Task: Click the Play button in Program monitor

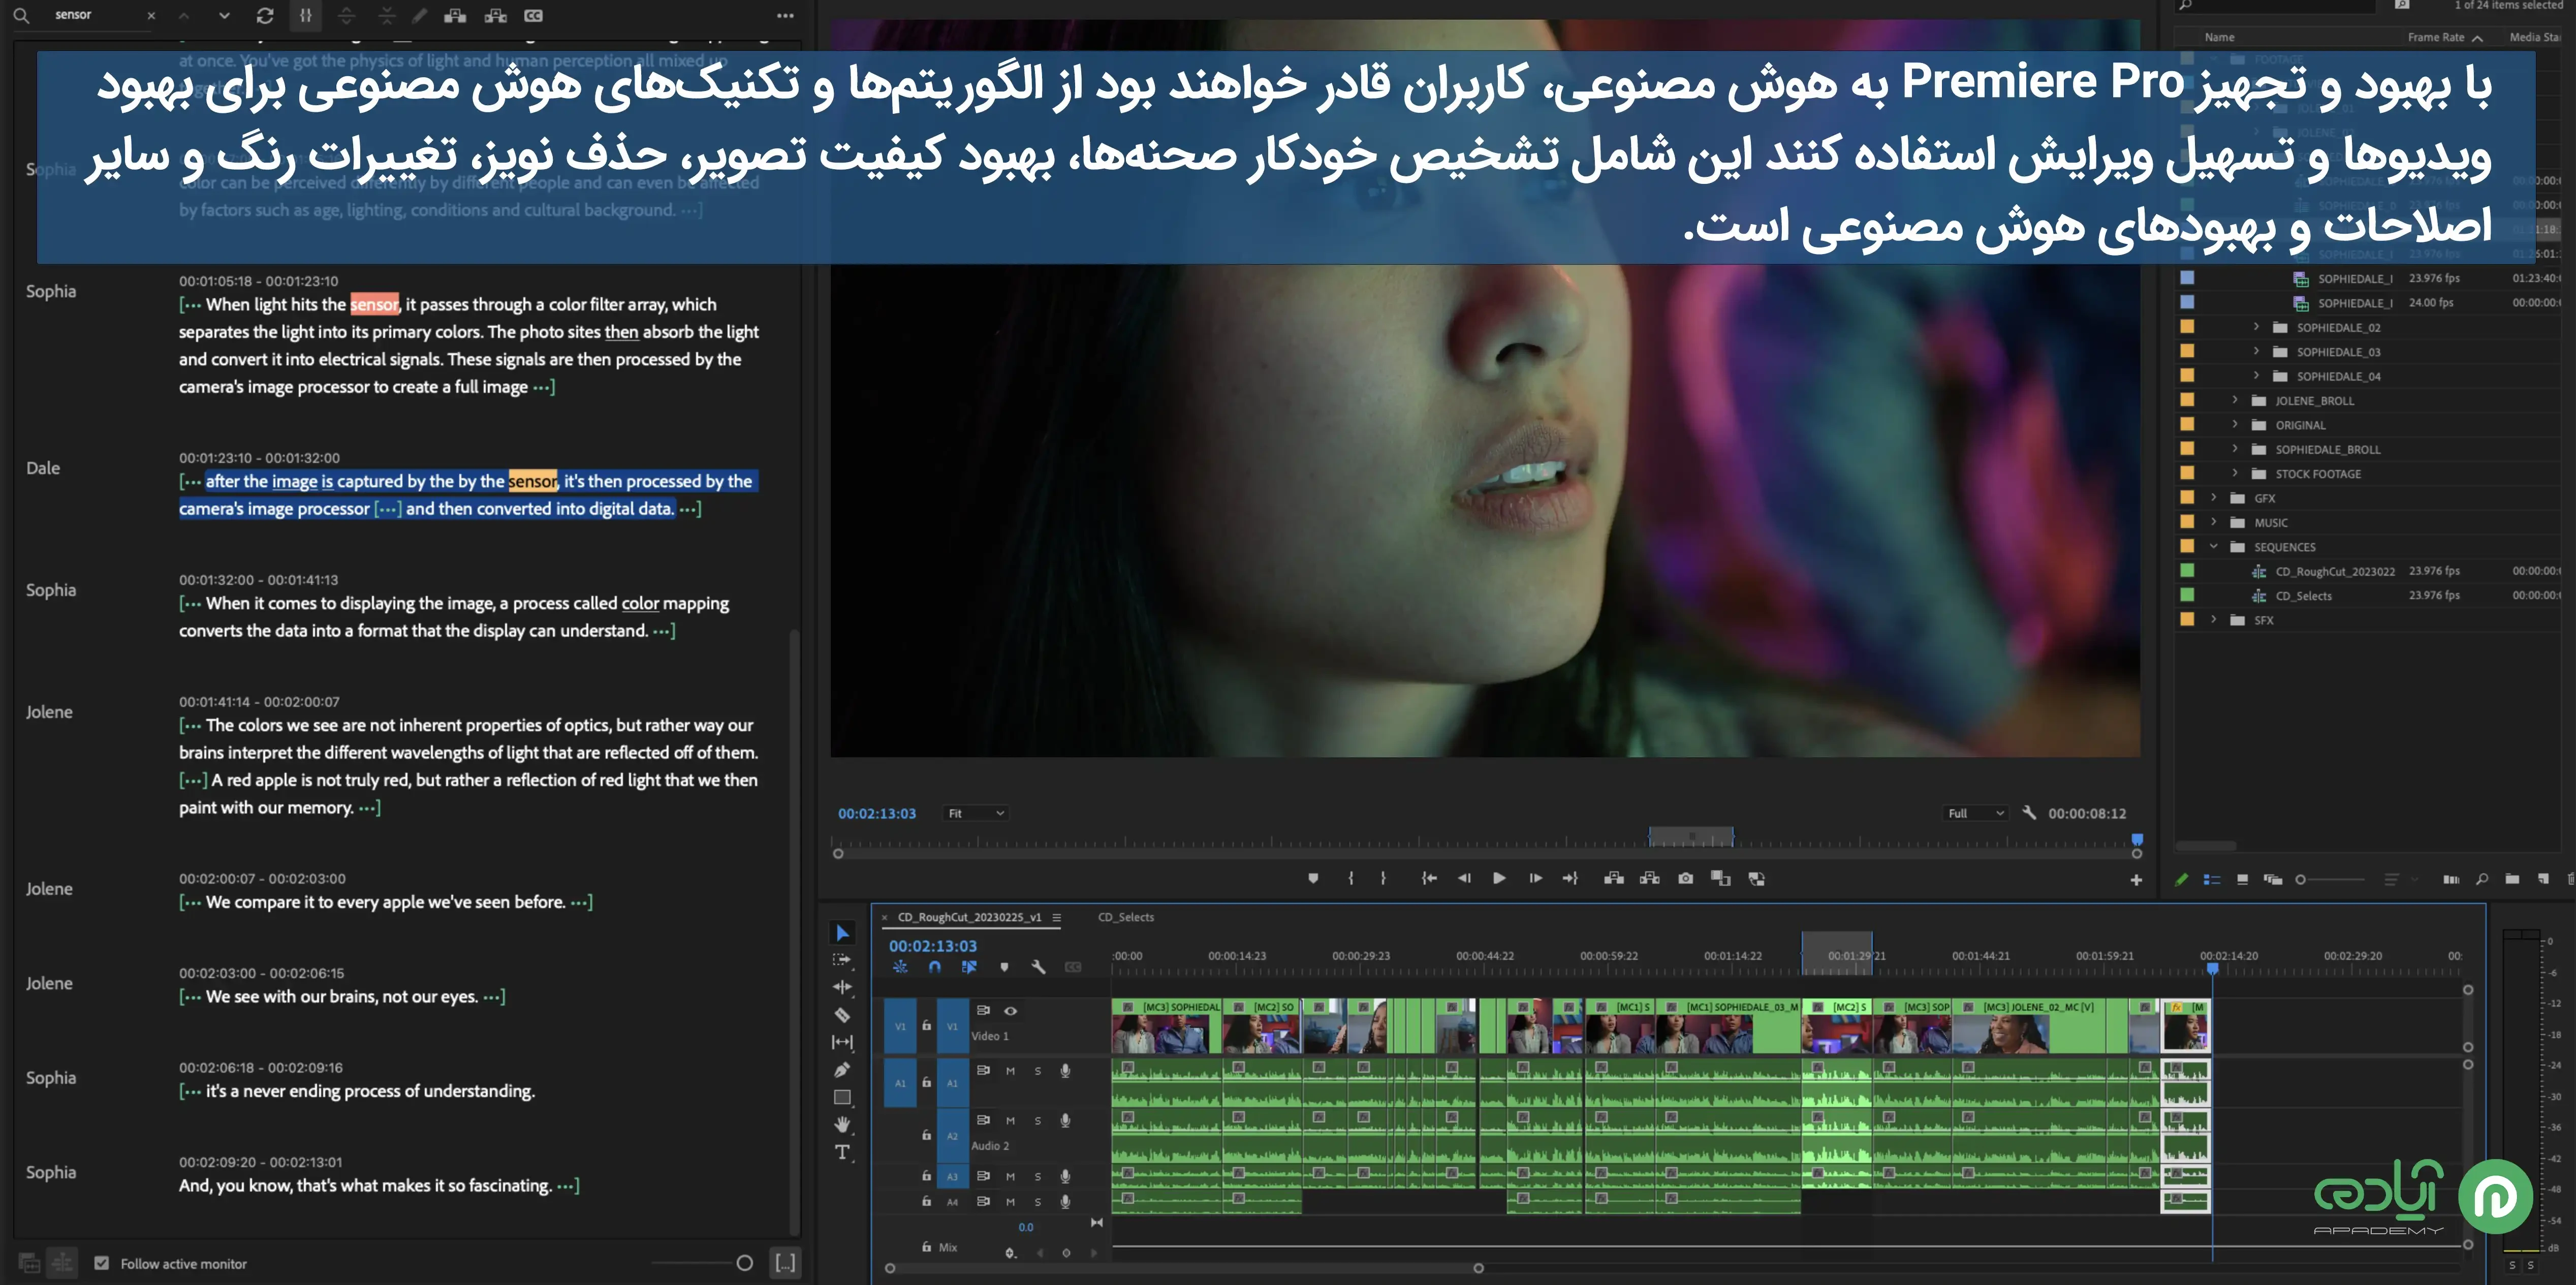Action: point(1499,878)
